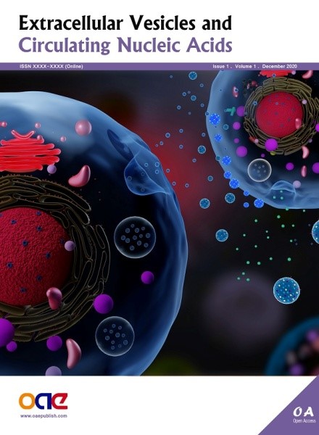Click 'Issue 1, Volume 1, December 2020' text
Screen dimensions: 319x435
pyautogui.click(x=254, y=66)
